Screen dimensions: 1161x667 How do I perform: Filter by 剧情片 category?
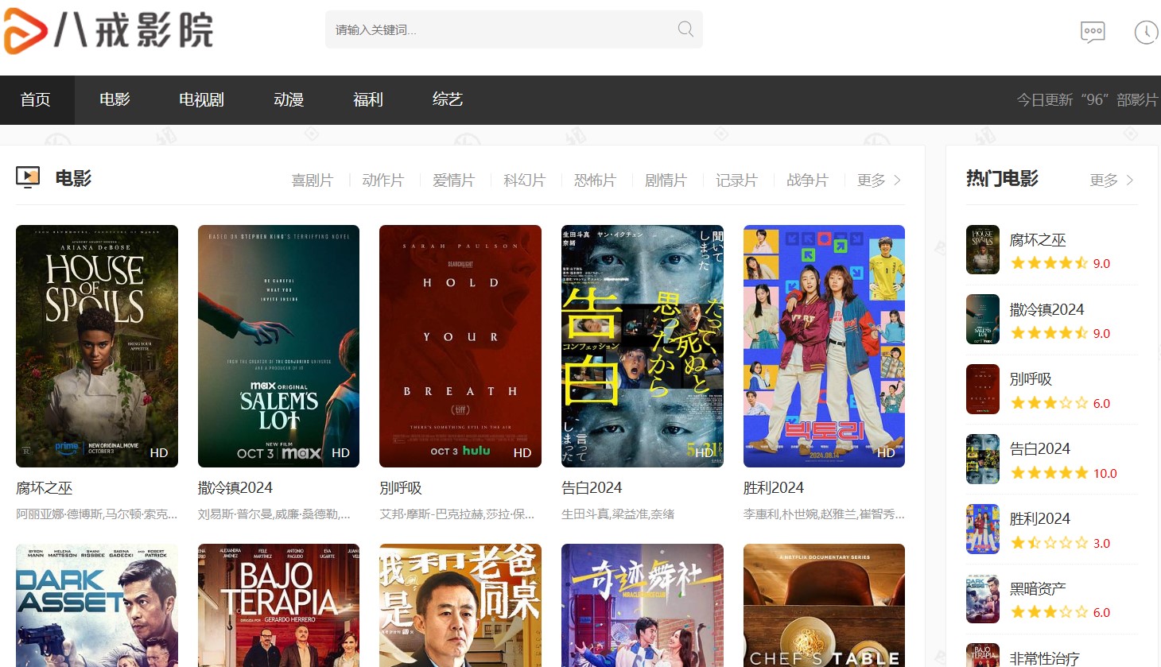666,180
